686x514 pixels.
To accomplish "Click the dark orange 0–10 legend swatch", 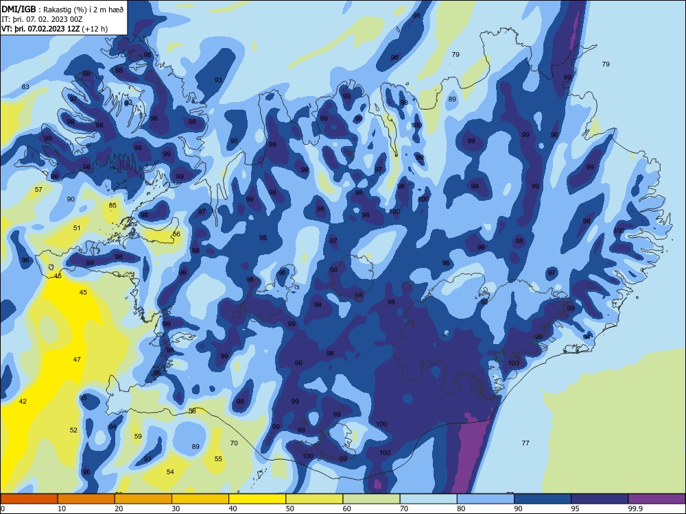I will coord(29,499).
